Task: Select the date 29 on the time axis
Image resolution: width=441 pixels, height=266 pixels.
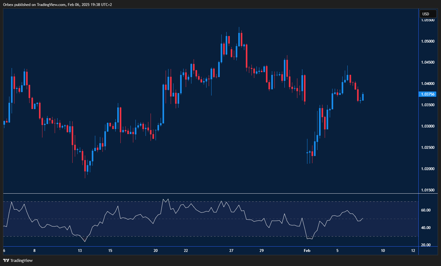Action: pos(262,251)
